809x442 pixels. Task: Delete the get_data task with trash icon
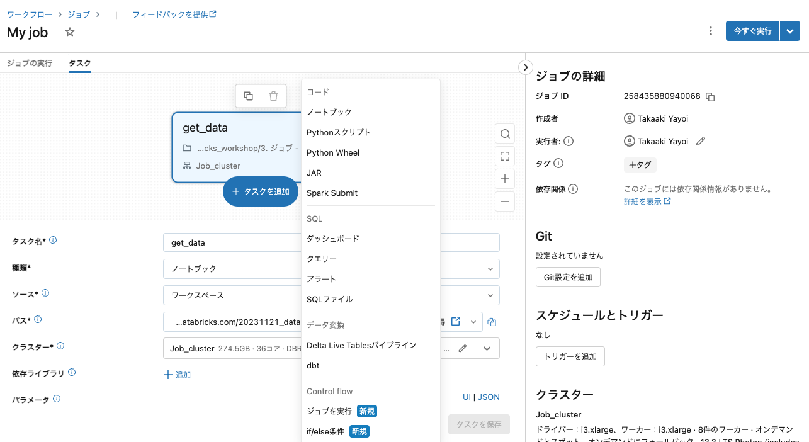tap(273, 96)
